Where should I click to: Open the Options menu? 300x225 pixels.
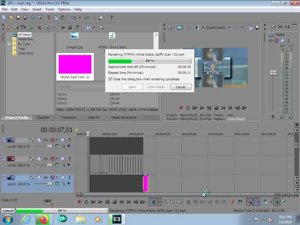pyautogui.click(x=64, y=9)
